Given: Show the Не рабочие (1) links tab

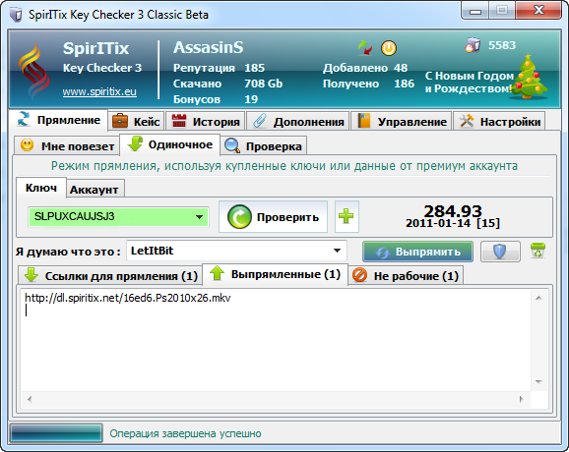Looking at the screenshot, I should coord(406,275).
